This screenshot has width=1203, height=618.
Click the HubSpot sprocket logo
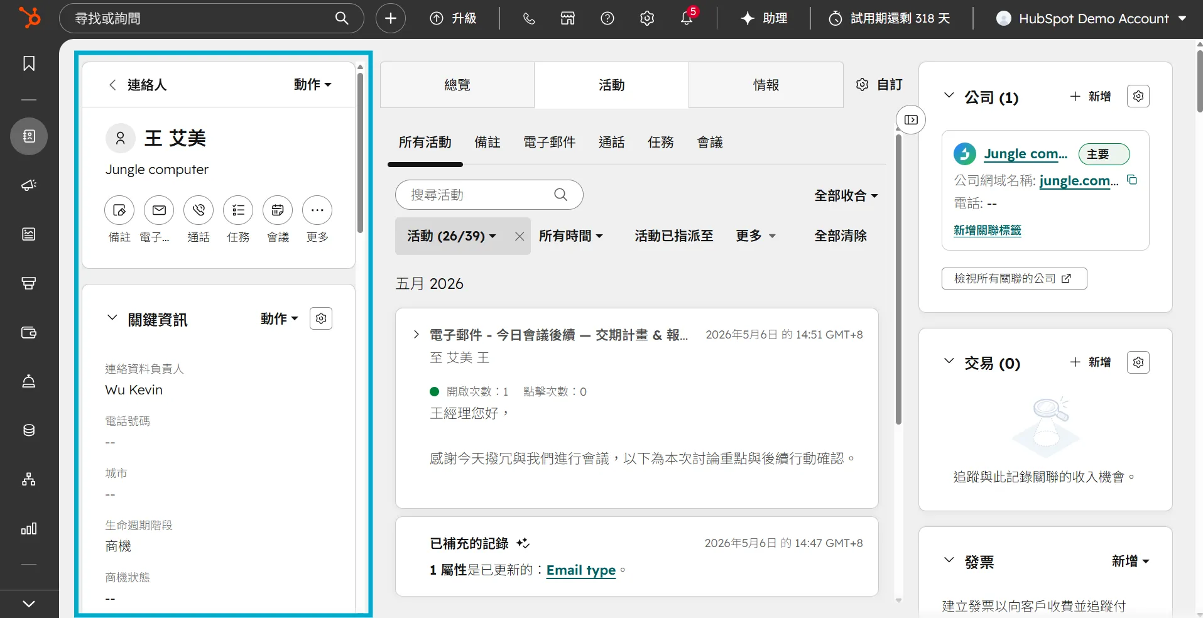coord(30,18)
